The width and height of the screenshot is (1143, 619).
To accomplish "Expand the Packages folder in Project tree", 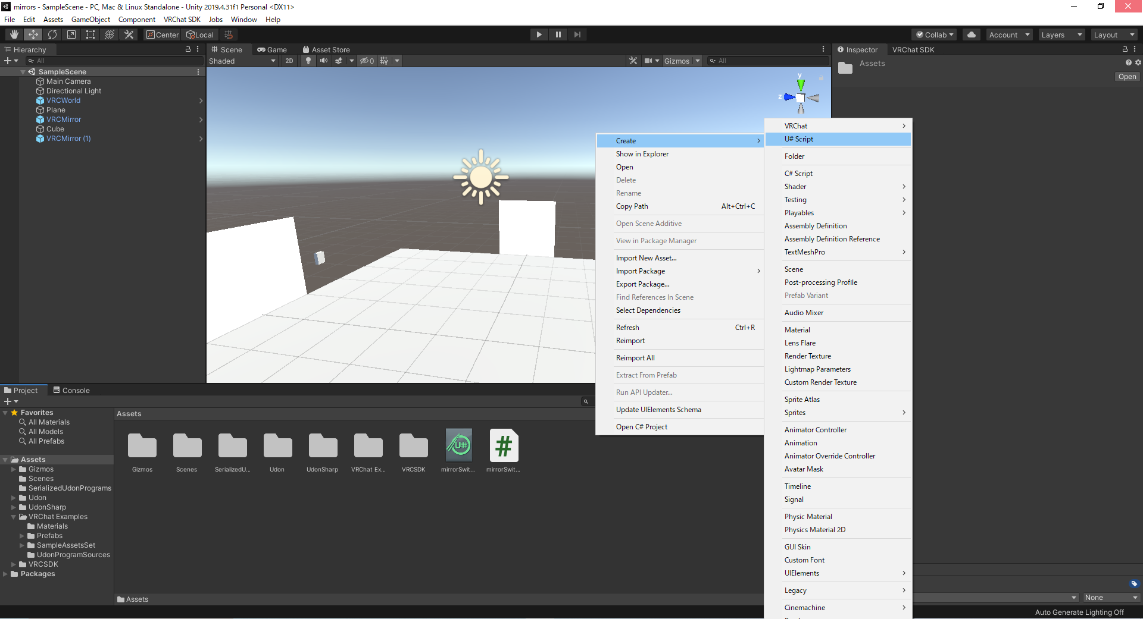I will [5, 574].
